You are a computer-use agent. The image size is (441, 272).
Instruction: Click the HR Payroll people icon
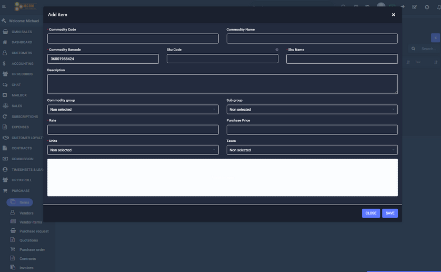click(5, 180)
